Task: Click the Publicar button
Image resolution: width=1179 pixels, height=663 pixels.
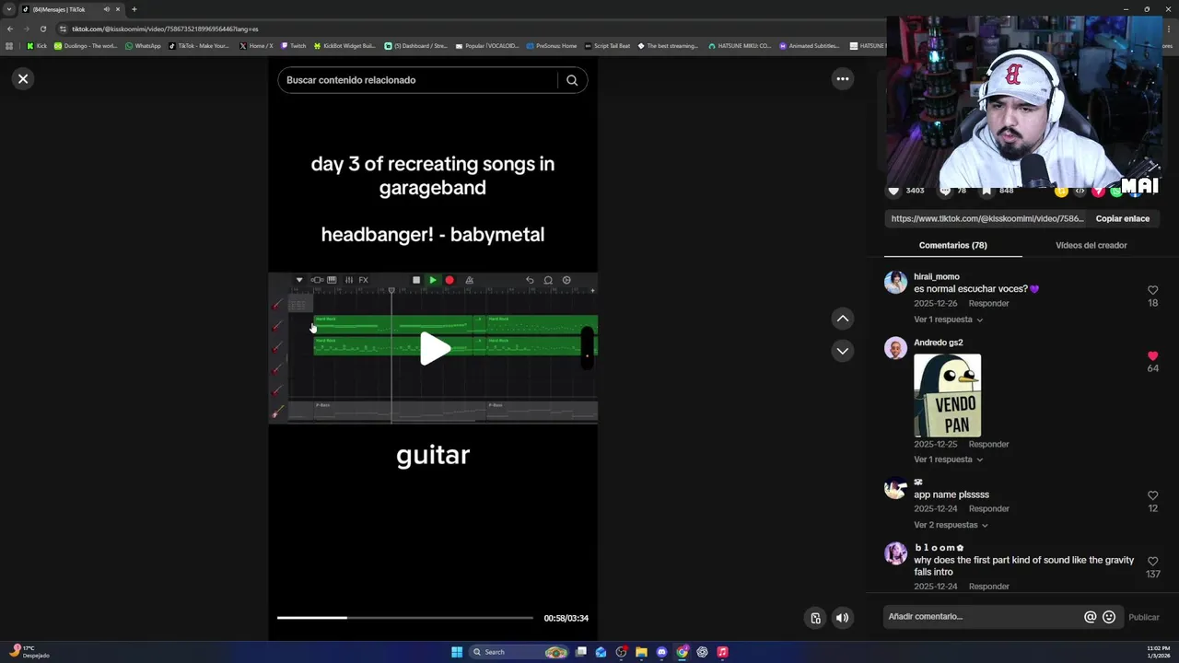Action: coord(1144,618)
